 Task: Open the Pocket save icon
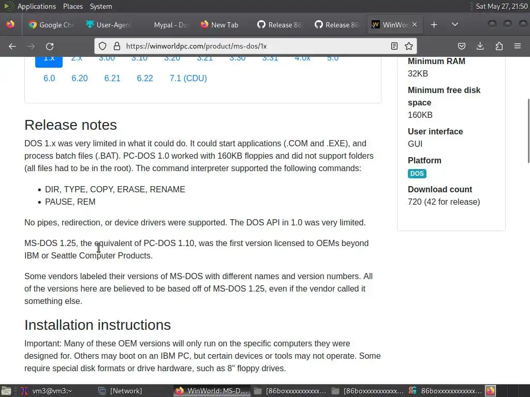461,46
